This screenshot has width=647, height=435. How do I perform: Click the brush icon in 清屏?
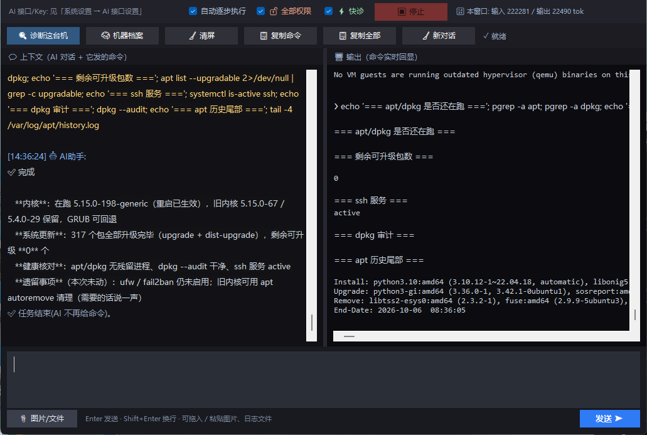pyautogui.click(x=192, y=36)
